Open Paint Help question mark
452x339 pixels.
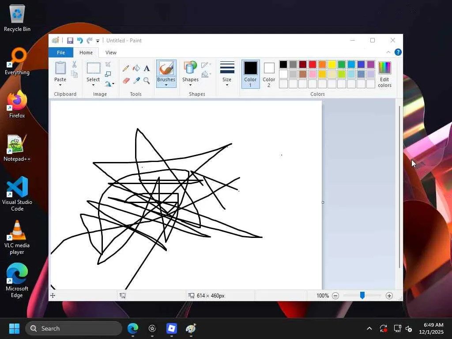coord(398,52)
